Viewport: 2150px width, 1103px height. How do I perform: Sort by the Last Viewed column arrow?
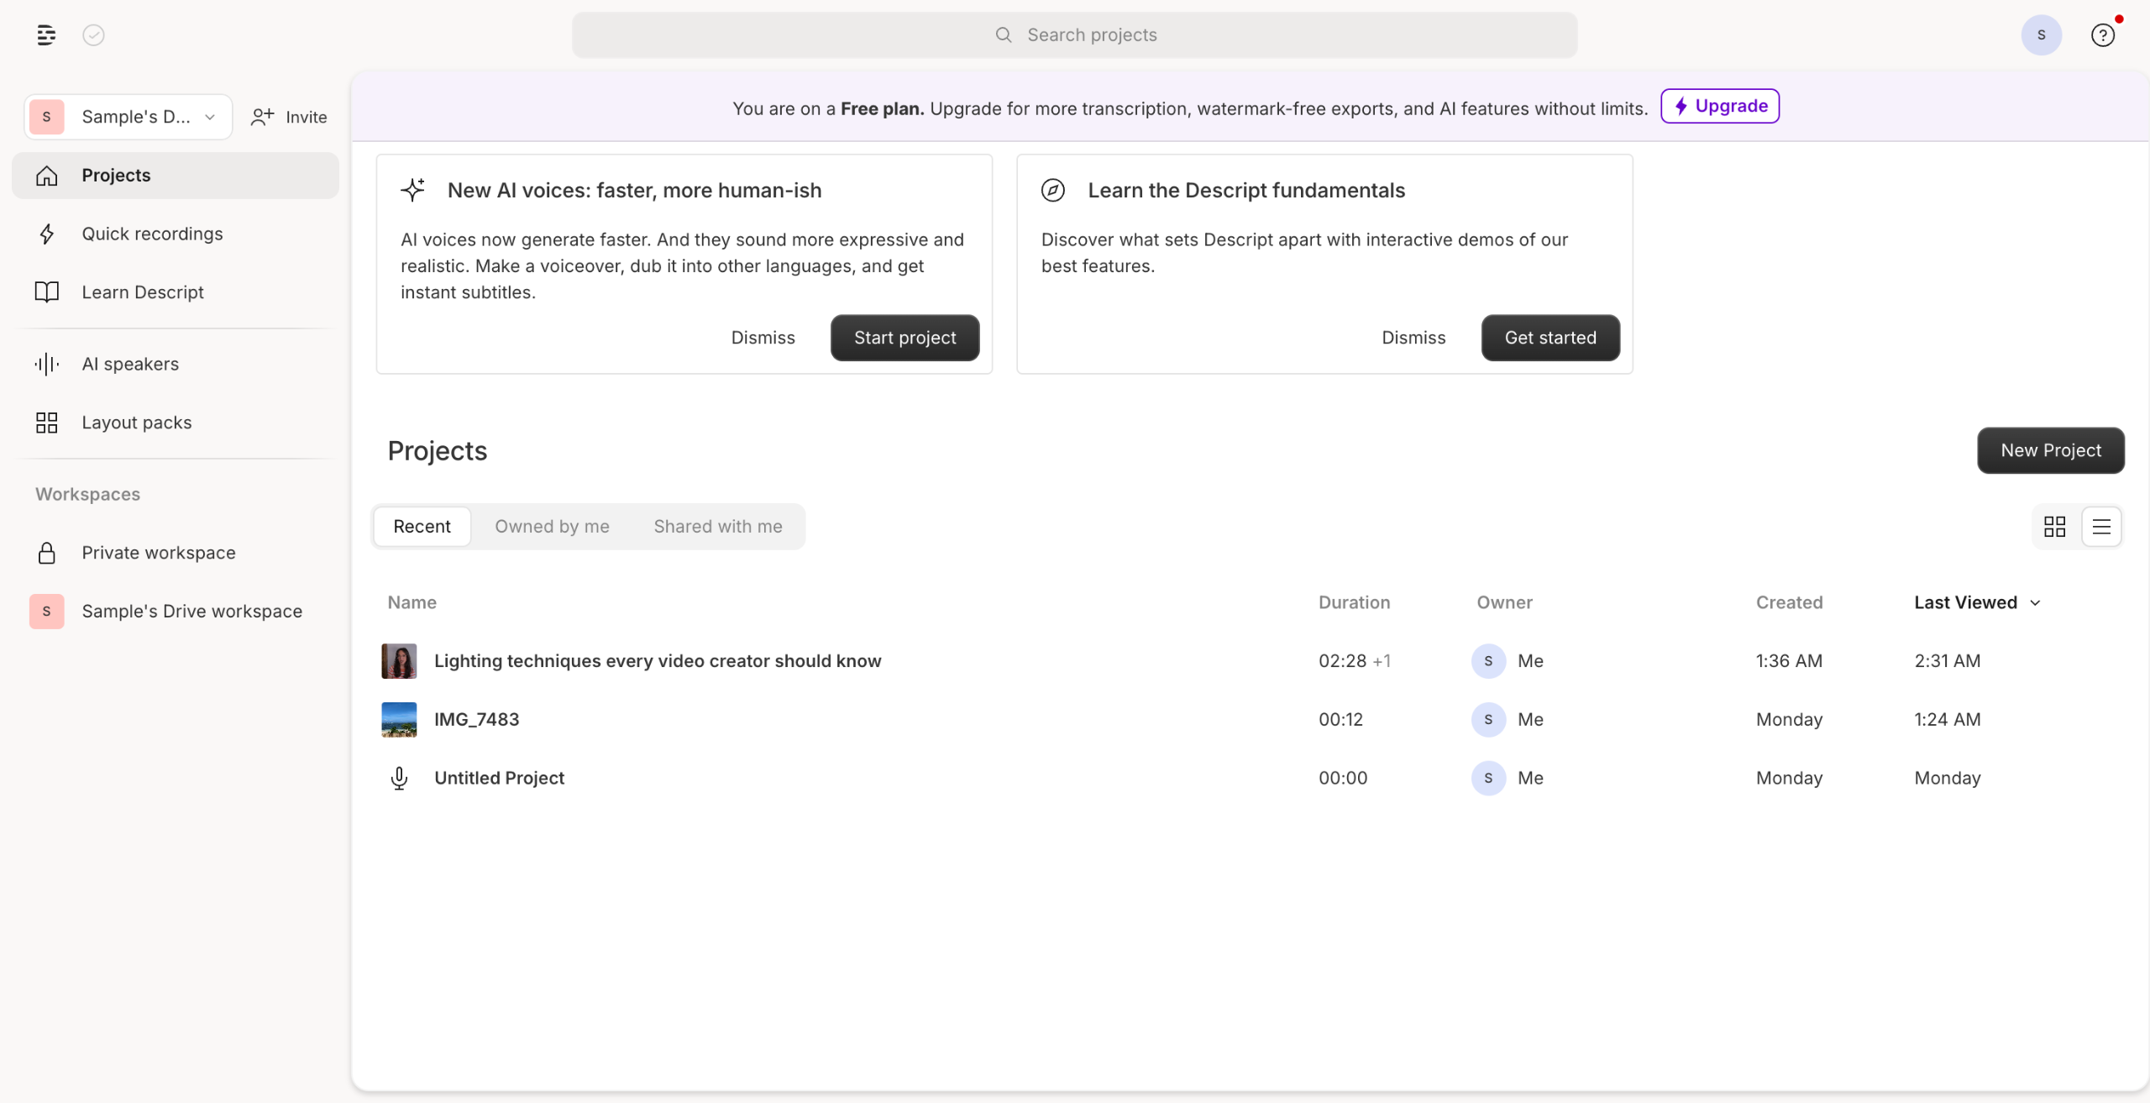click(x=2035, y=603)
